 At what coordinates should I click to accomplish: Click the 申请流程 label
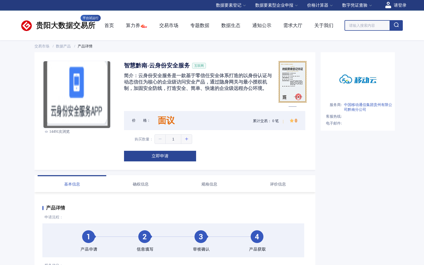(x=54, y=217)
